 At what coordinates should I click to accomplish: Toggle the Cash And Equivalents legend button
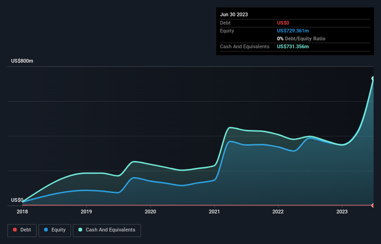pyautogui.click(x=107, y=230)
